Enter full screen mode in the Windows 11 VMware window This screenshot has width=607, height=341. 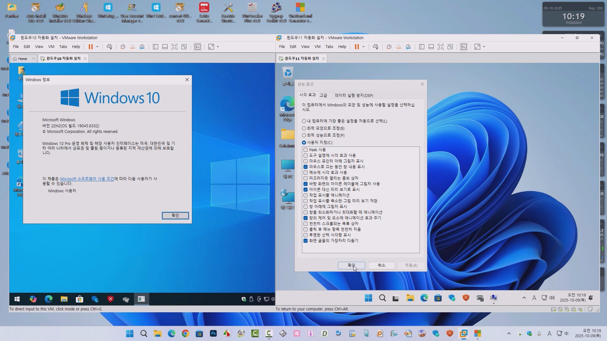(x=441, y=47)
